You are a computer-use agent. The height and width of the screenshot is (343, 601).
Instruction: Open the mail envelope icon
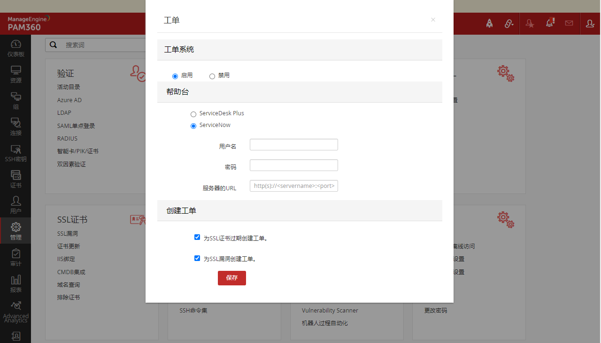569,23
